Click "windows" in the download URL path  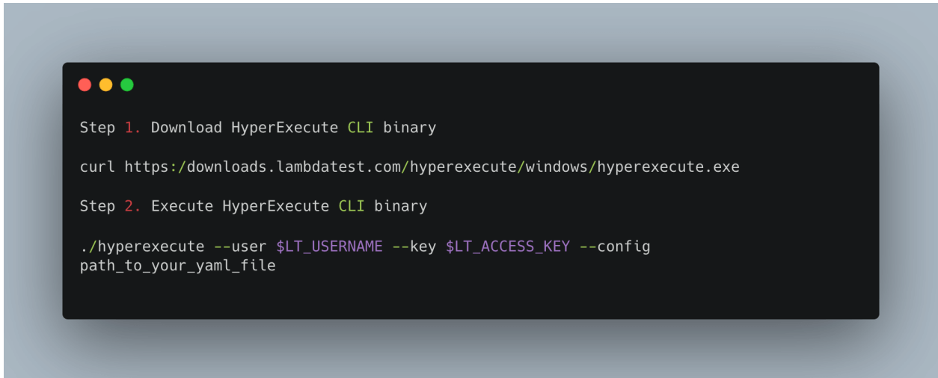pos(557,167)
